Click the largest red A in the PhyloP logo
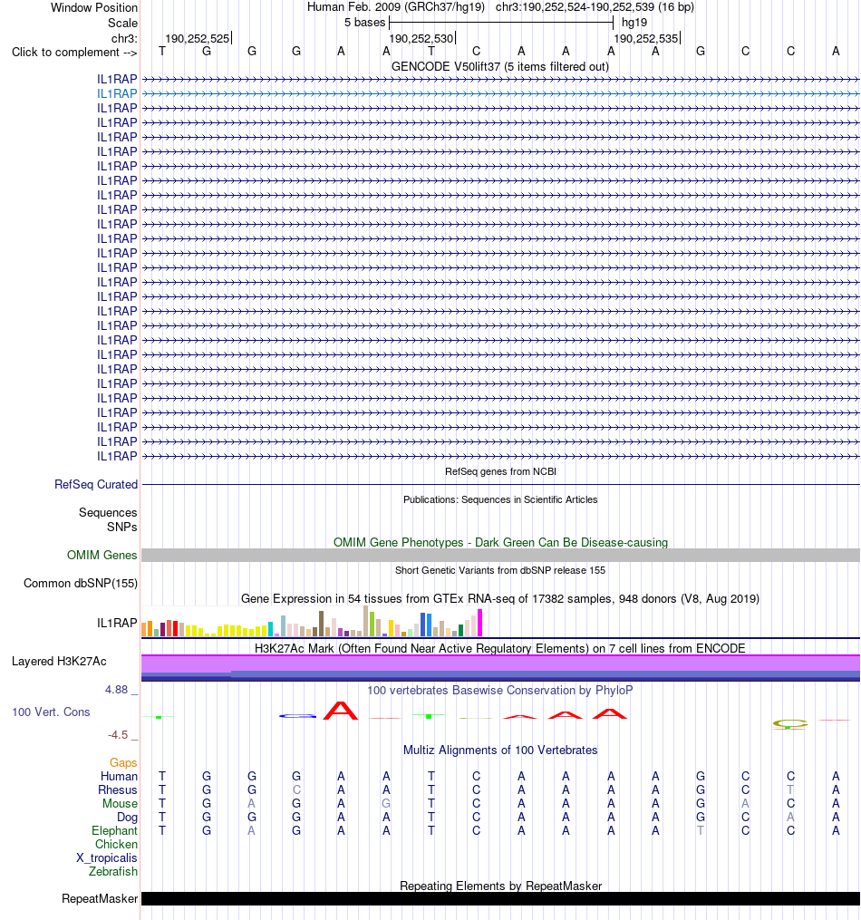Screen dimensions: 861x920 click(x=341, y=711)
